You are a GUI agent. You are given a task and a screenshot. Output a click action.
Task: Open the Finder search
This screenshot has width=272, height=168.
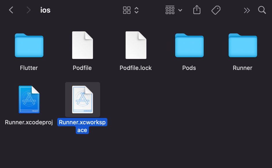point(262,10)
